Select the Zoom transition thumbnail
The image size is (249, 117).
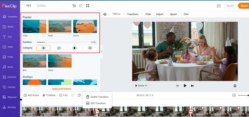(85, 26)
